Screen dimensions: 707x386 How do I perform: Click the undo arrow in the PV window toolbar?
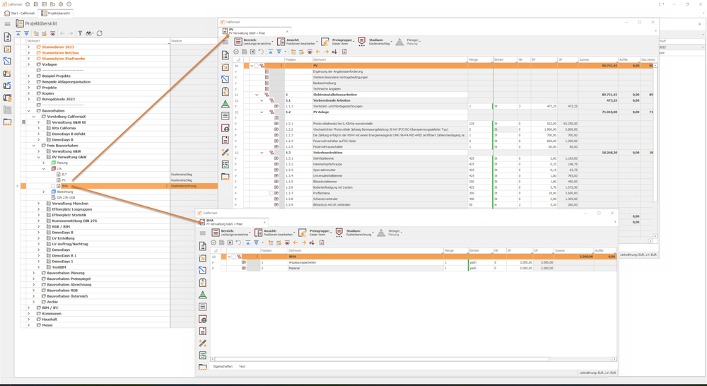point(261,52)
